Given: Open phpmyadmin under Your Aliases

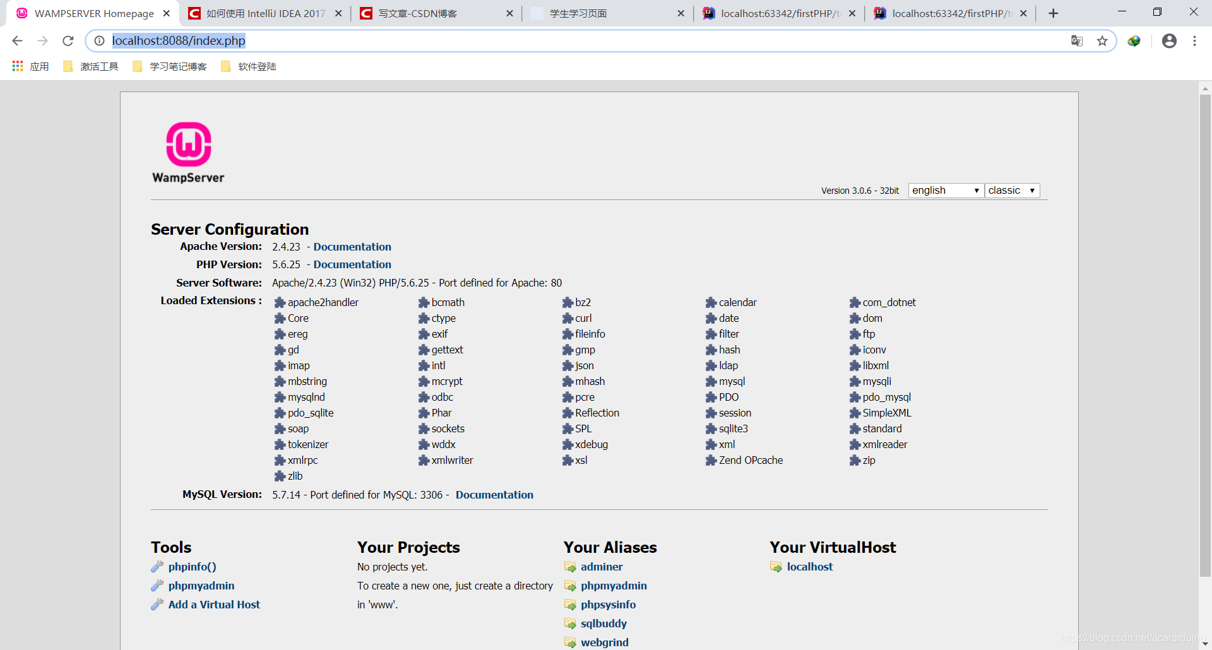Looking at the screenshot, I should click(614, 586).
